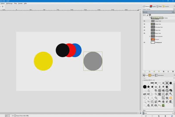Select the large solid black circle brush
175x117 pixels.
tap(145, 87)
